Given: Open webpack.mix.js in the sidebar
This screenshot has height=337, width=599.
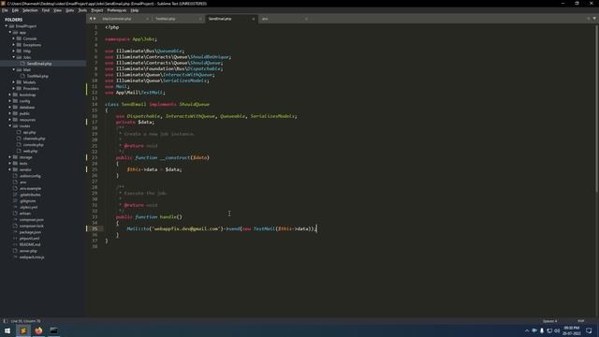Looking at the screenshot, I should coord(32,257).
